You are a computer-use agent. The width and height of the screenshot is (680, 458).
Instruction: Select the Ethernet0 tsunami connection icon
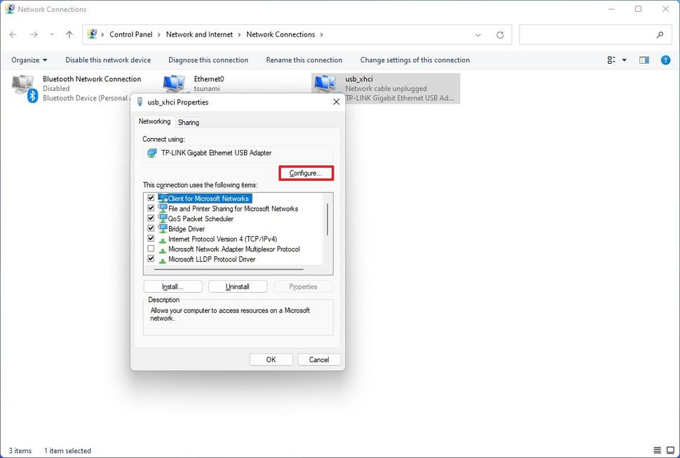pyautogui.click(x=174, y=83)
